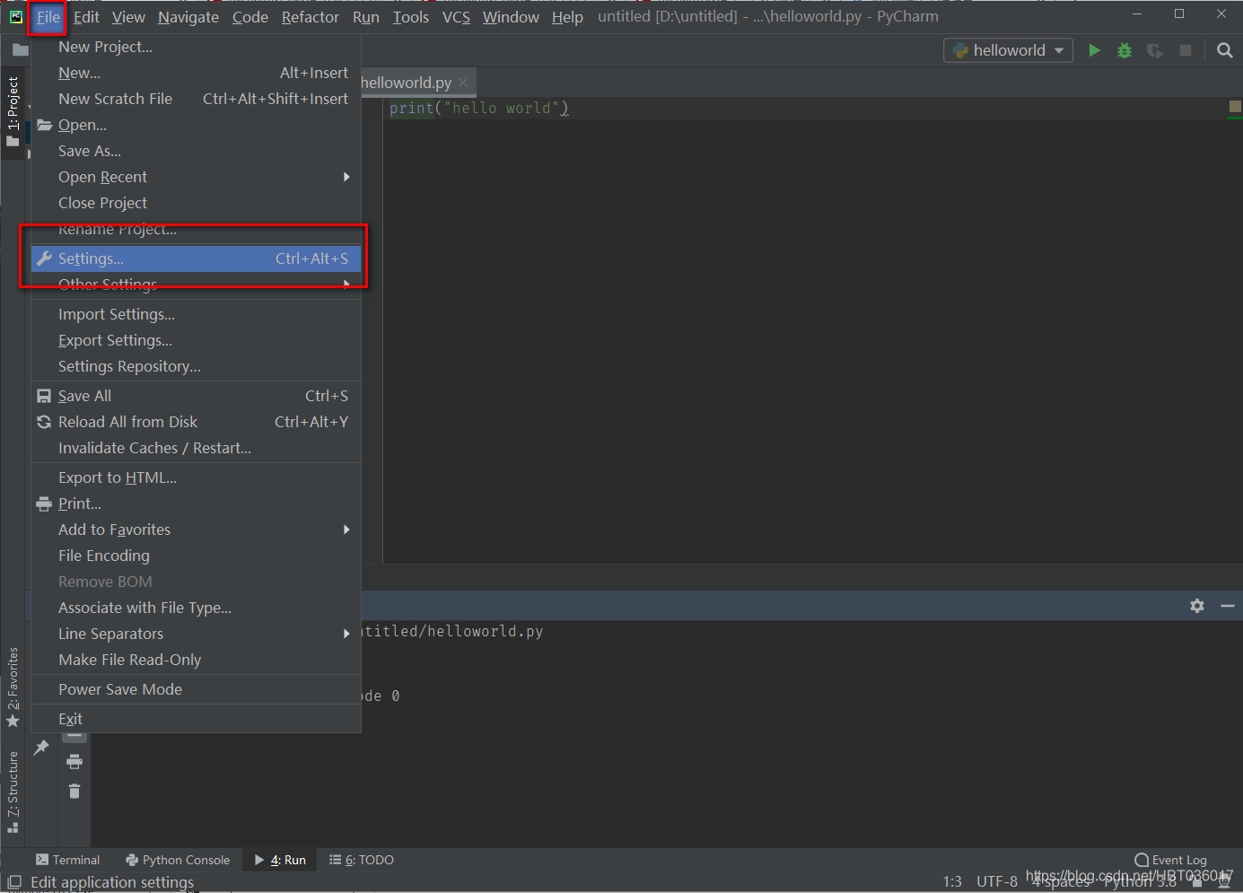This screenshot has width=1243, height=893.
Task: Expand Other Settings submenu
Action: [196, 285]
